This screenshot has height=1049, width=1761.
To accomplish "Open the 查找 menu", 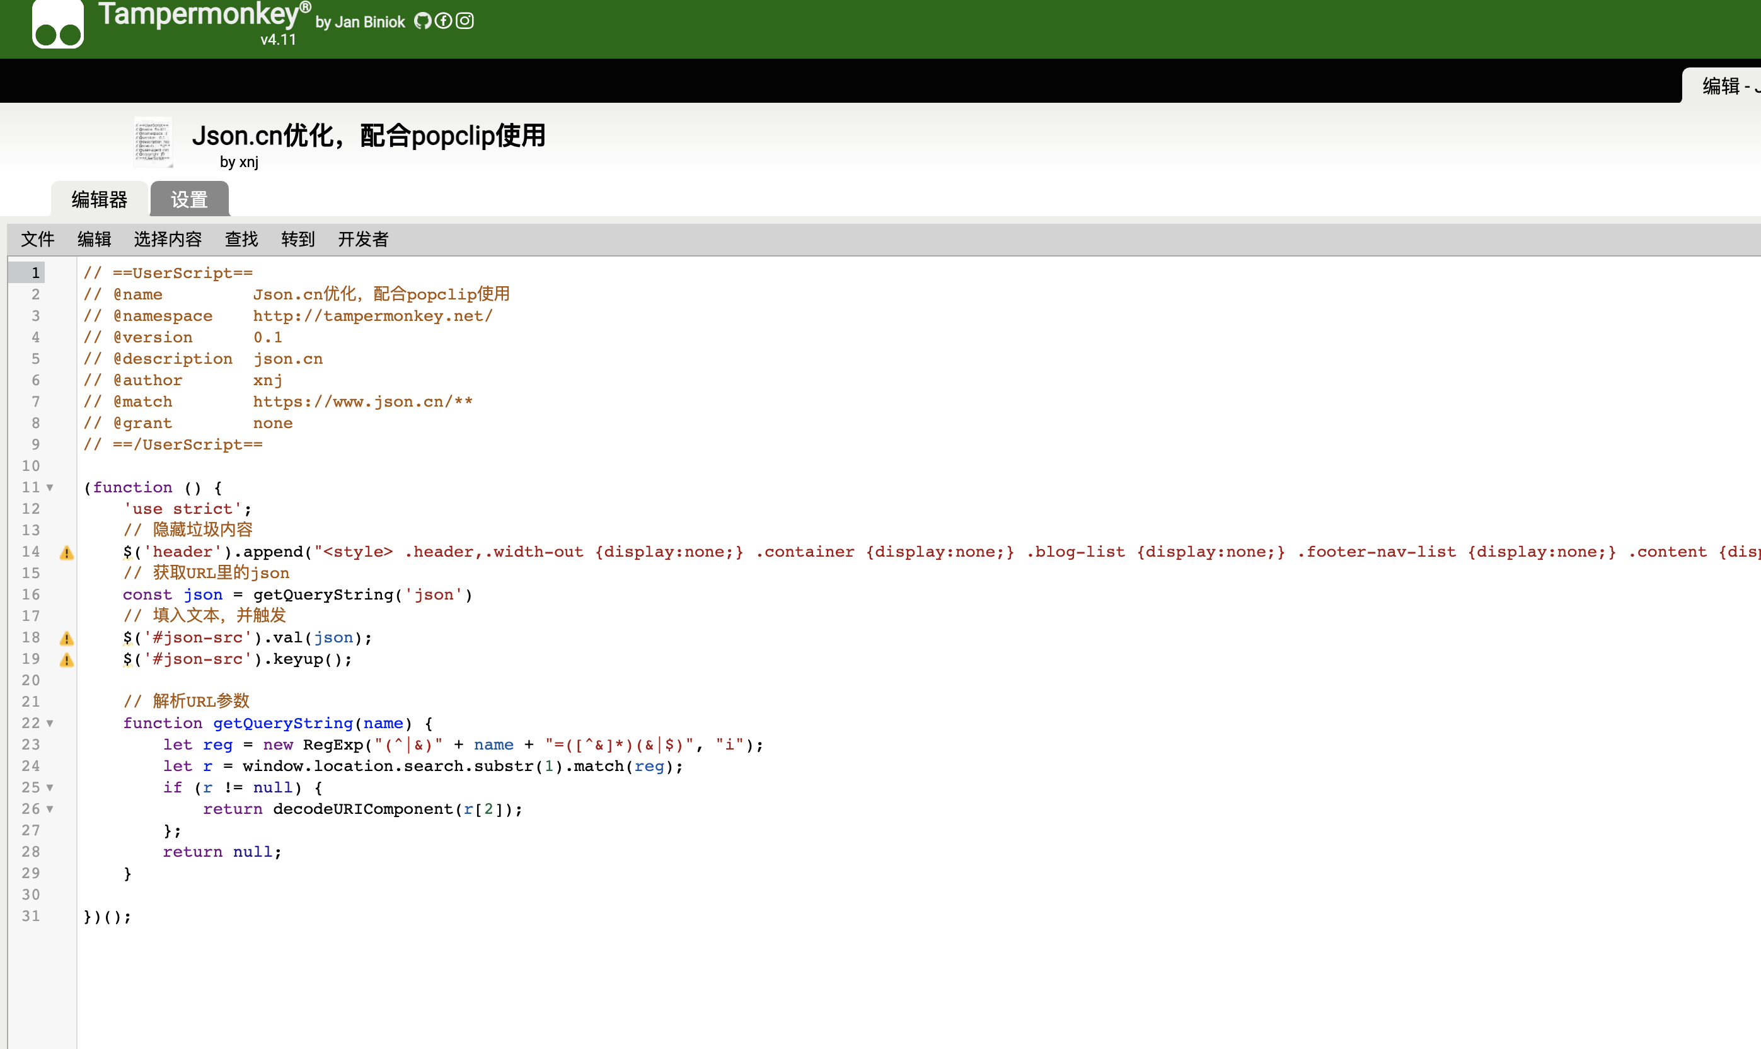I will coord(241,240).
